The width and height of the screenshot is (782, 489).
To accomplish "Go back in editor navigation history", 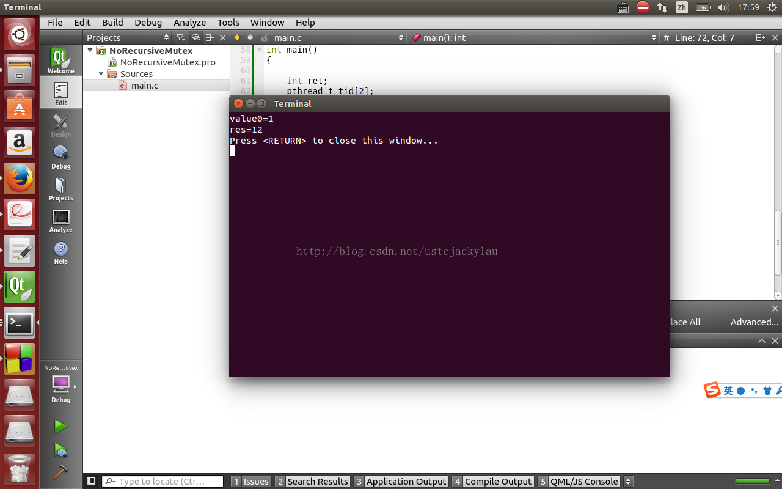I will pos(237,38).
